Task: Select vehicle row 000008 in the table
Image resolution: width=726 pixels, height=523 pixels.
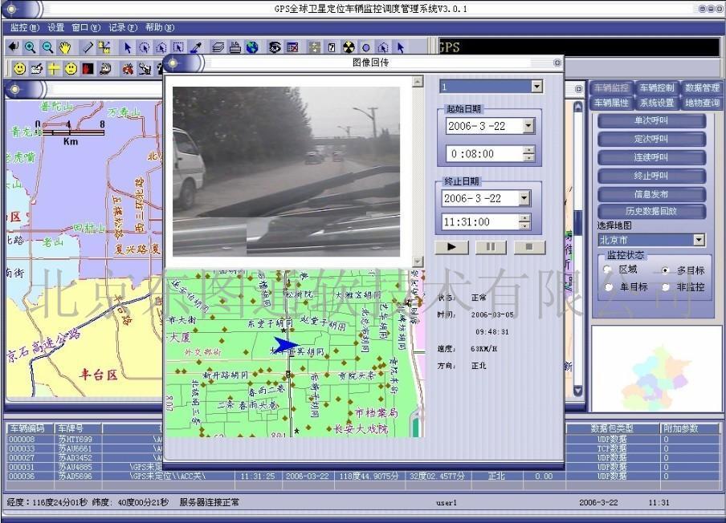Action: click(x=362, y=440)
